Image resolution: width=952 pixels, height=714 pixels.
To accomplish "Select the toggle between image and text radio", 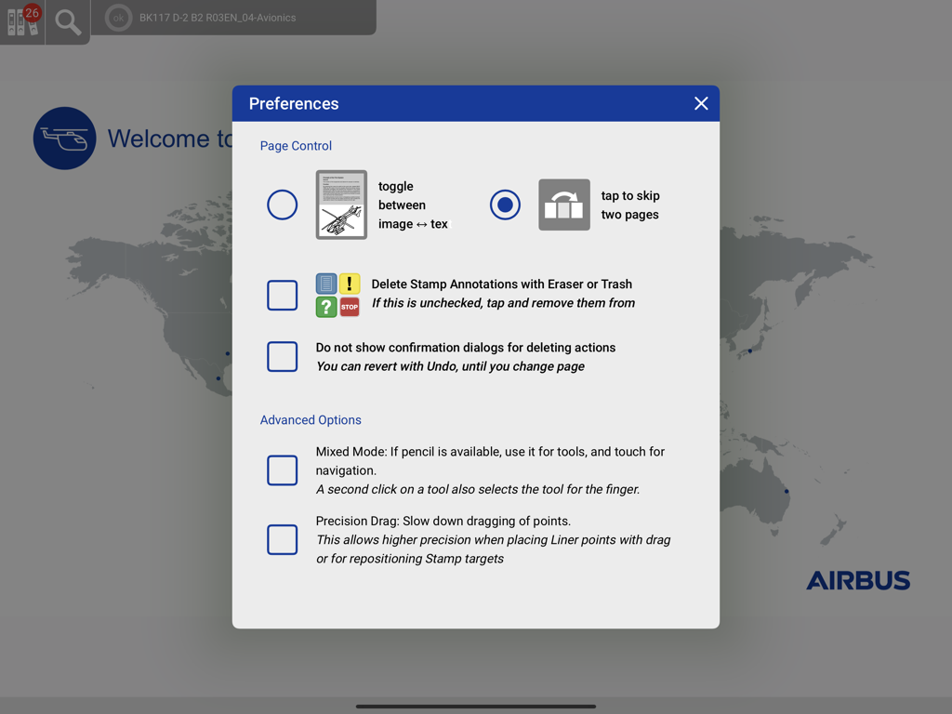I will click(282, 205).
